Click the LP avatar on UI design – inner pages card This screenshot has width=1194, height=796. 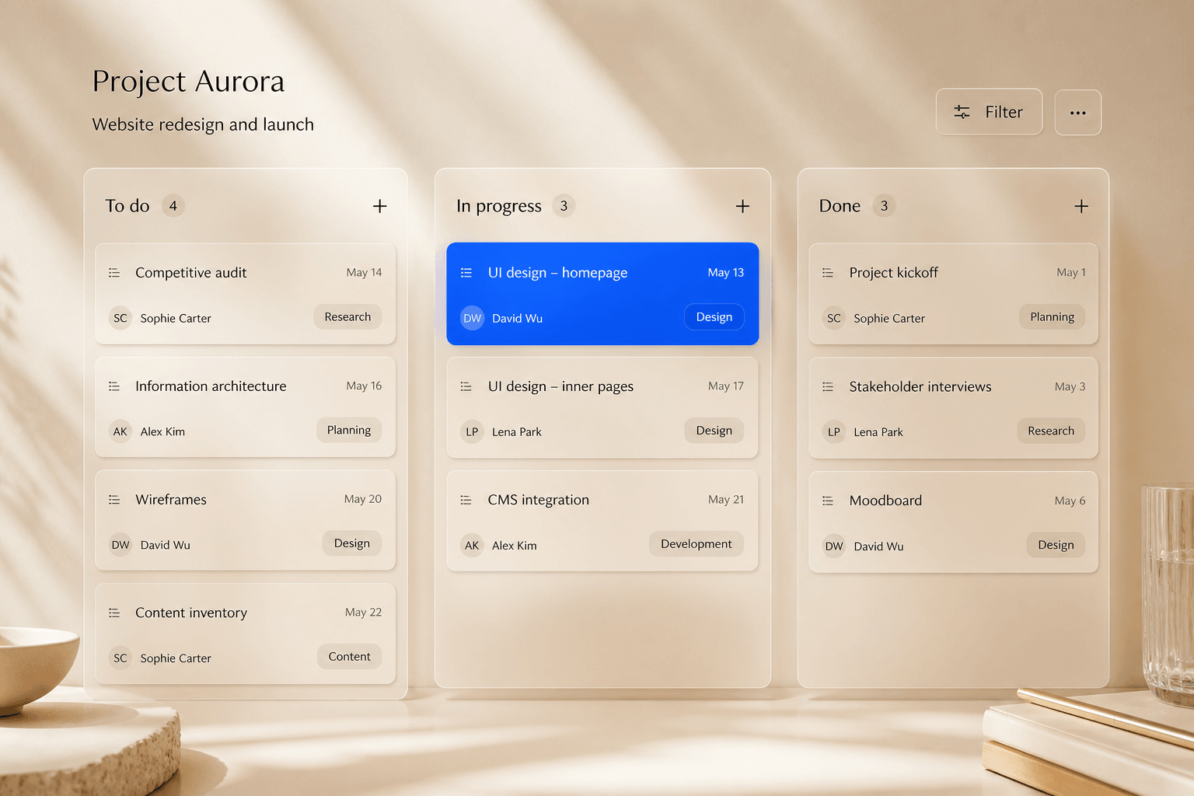click(473, 431)
